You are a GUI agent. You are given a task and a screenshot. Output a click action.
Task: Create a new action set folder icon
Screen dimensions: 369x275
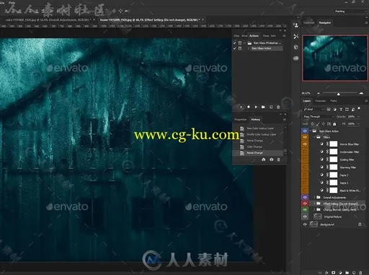pos(263,107)
